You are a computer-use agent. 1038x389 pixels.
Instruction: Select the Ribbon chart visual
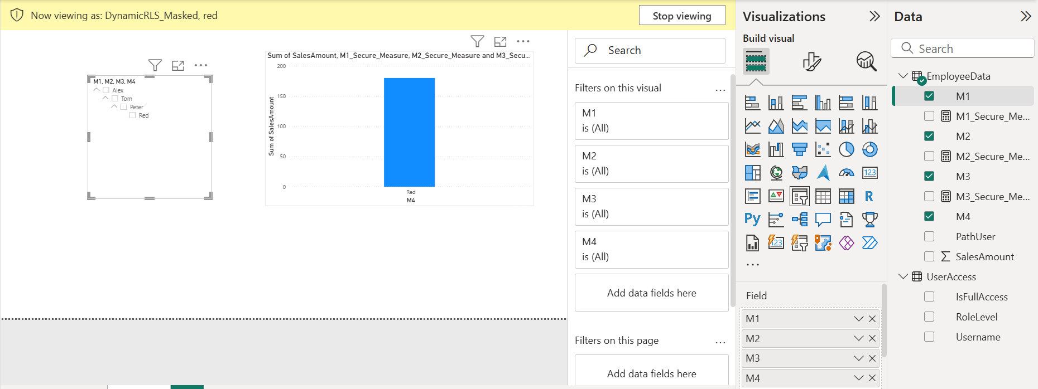pyautogui.click(x=752, y=149)
